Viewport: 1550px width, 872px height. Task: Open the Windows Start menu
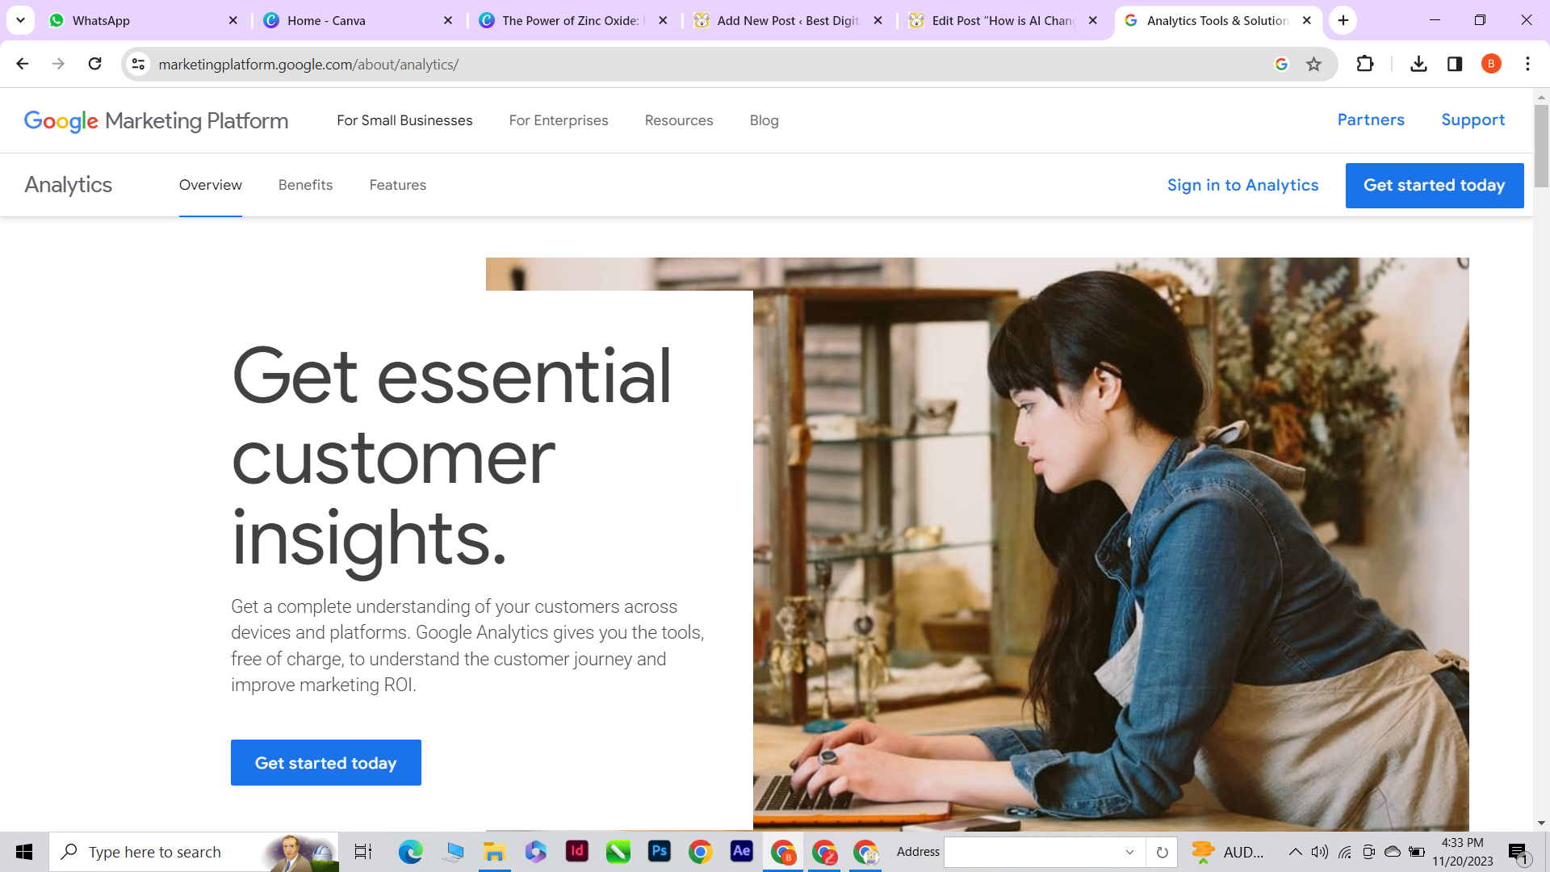(x=24, y=852)
